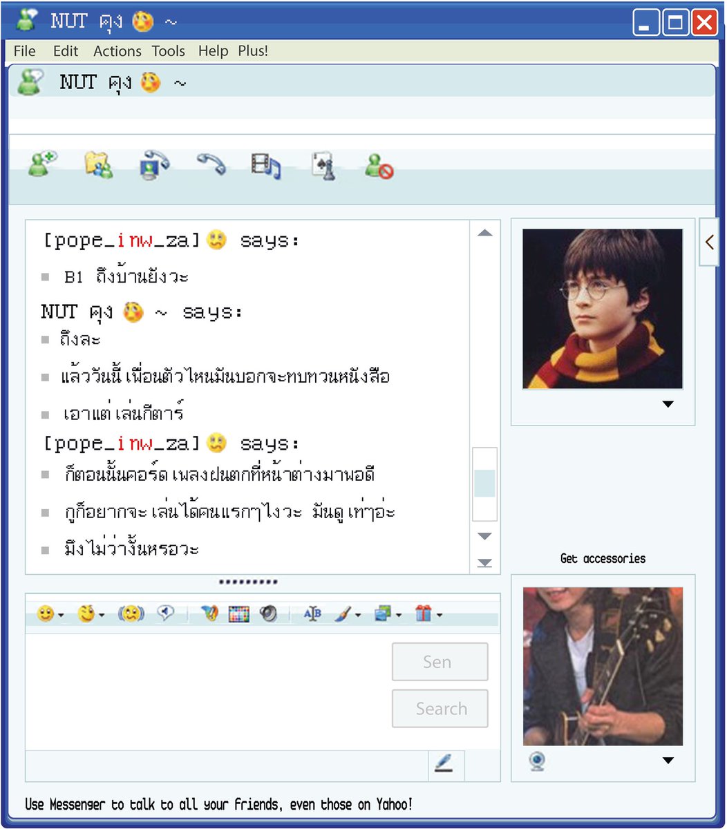Click the message mentioning ทบทวนหนังสือ
Screen dimensions: 727x829
point(226,377)
